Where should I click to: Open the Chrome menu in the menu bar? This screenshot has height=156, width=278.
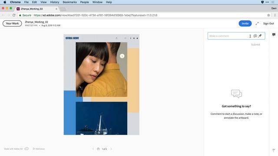coord(15,2)
